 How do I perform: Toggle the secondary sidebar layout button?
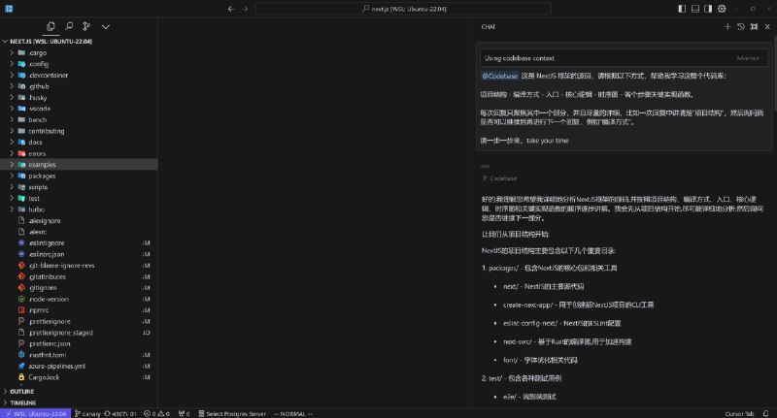coord(708,9)
